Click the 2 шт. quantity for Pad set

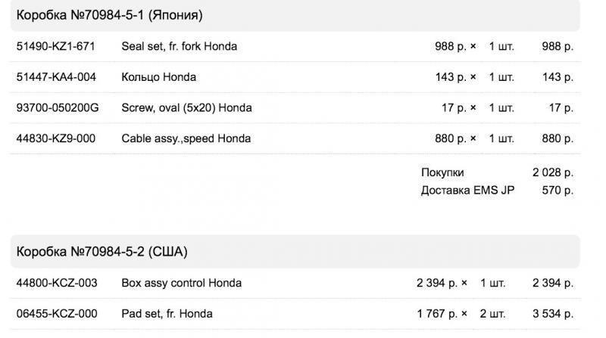493,314
